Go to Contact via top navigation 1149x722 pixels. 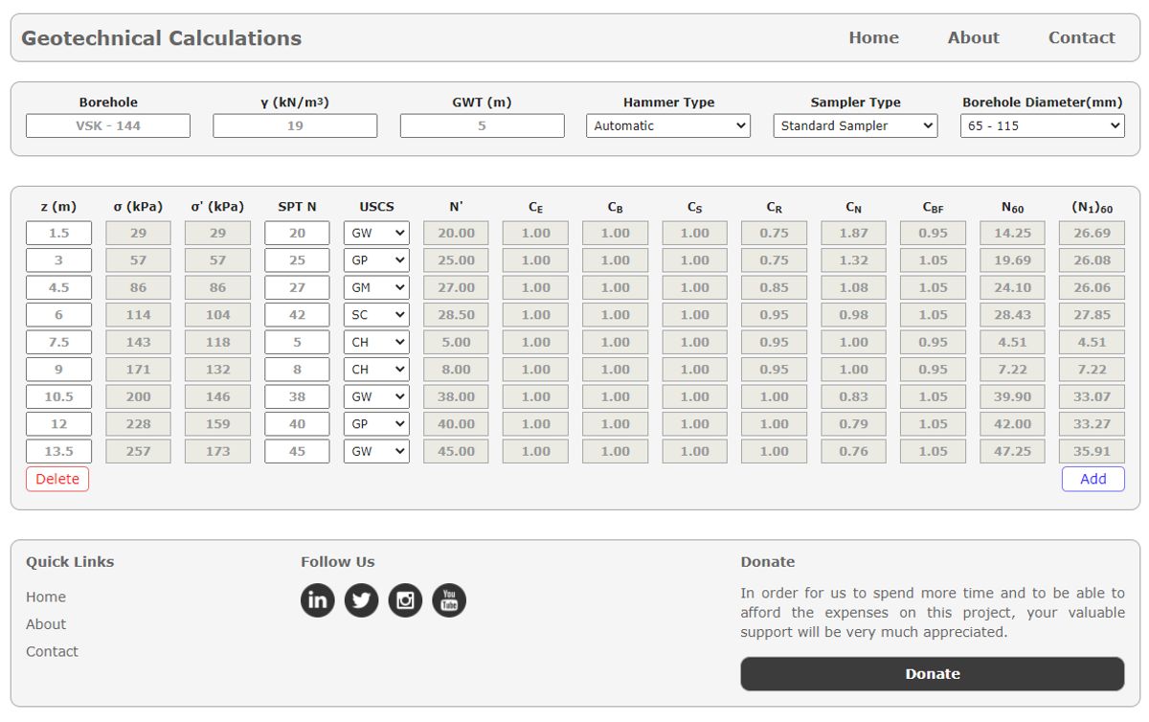(x=1082, y=37)
